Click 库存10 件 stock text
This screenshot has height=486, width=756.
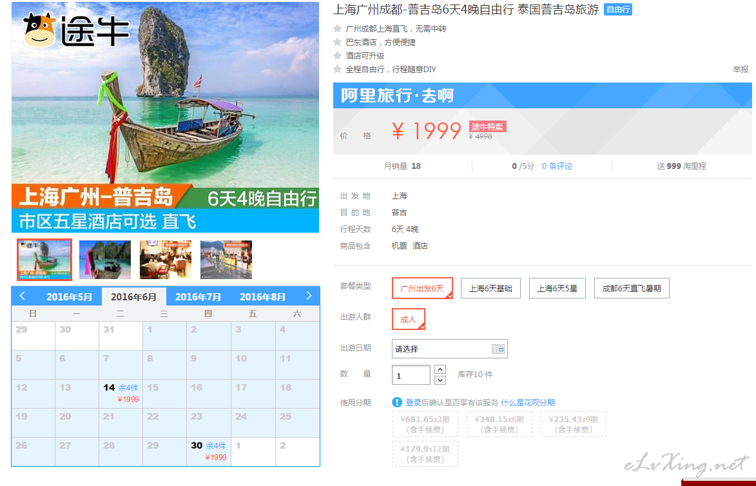tap(475, 374)
